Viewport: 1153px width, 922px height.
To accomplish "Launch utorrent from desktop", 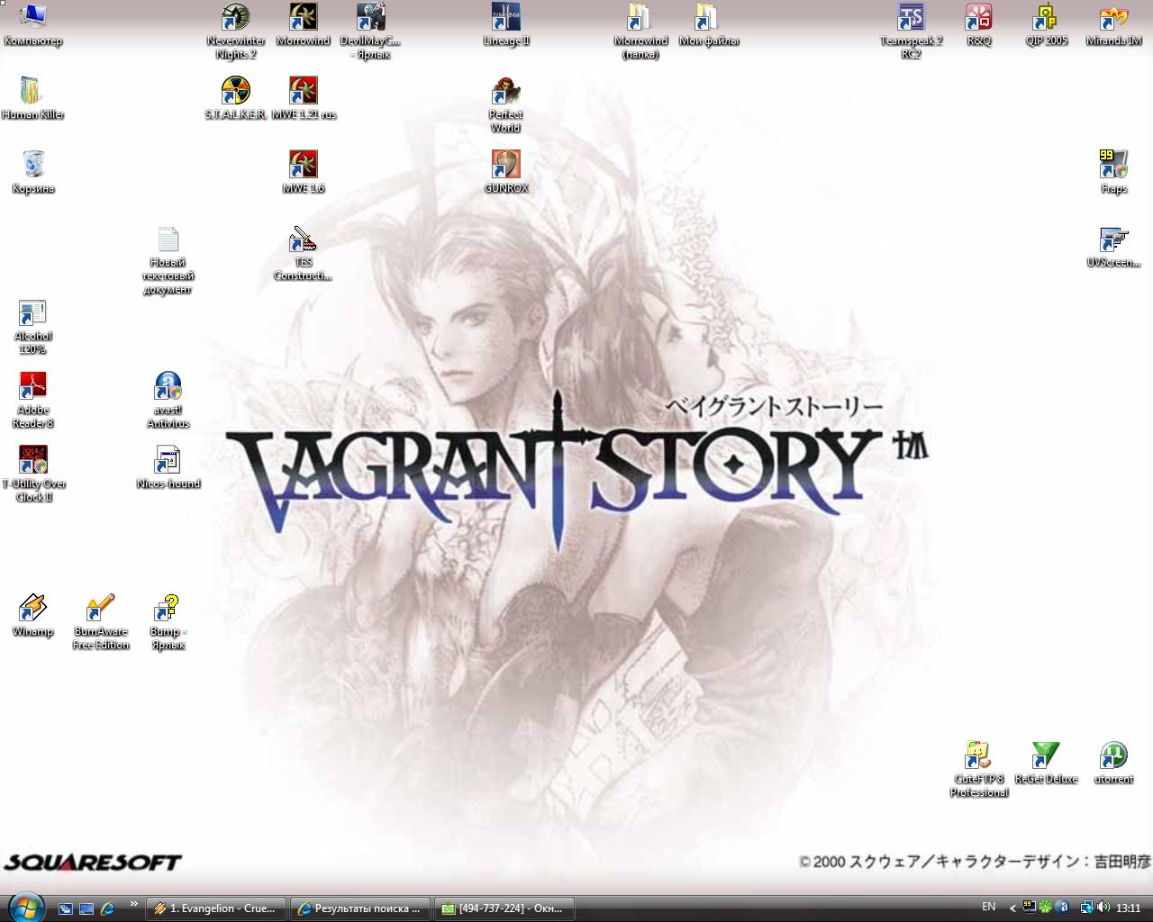I will coord(1113,763).
